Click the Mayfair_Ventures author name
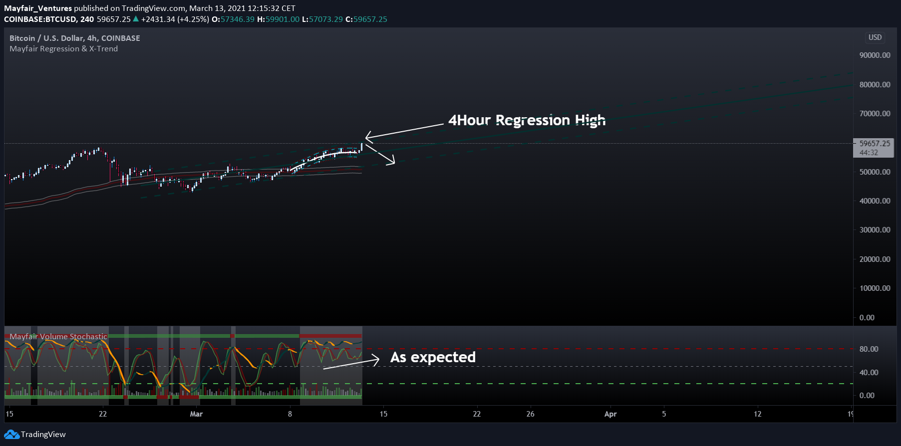 [x=38, y=8]
